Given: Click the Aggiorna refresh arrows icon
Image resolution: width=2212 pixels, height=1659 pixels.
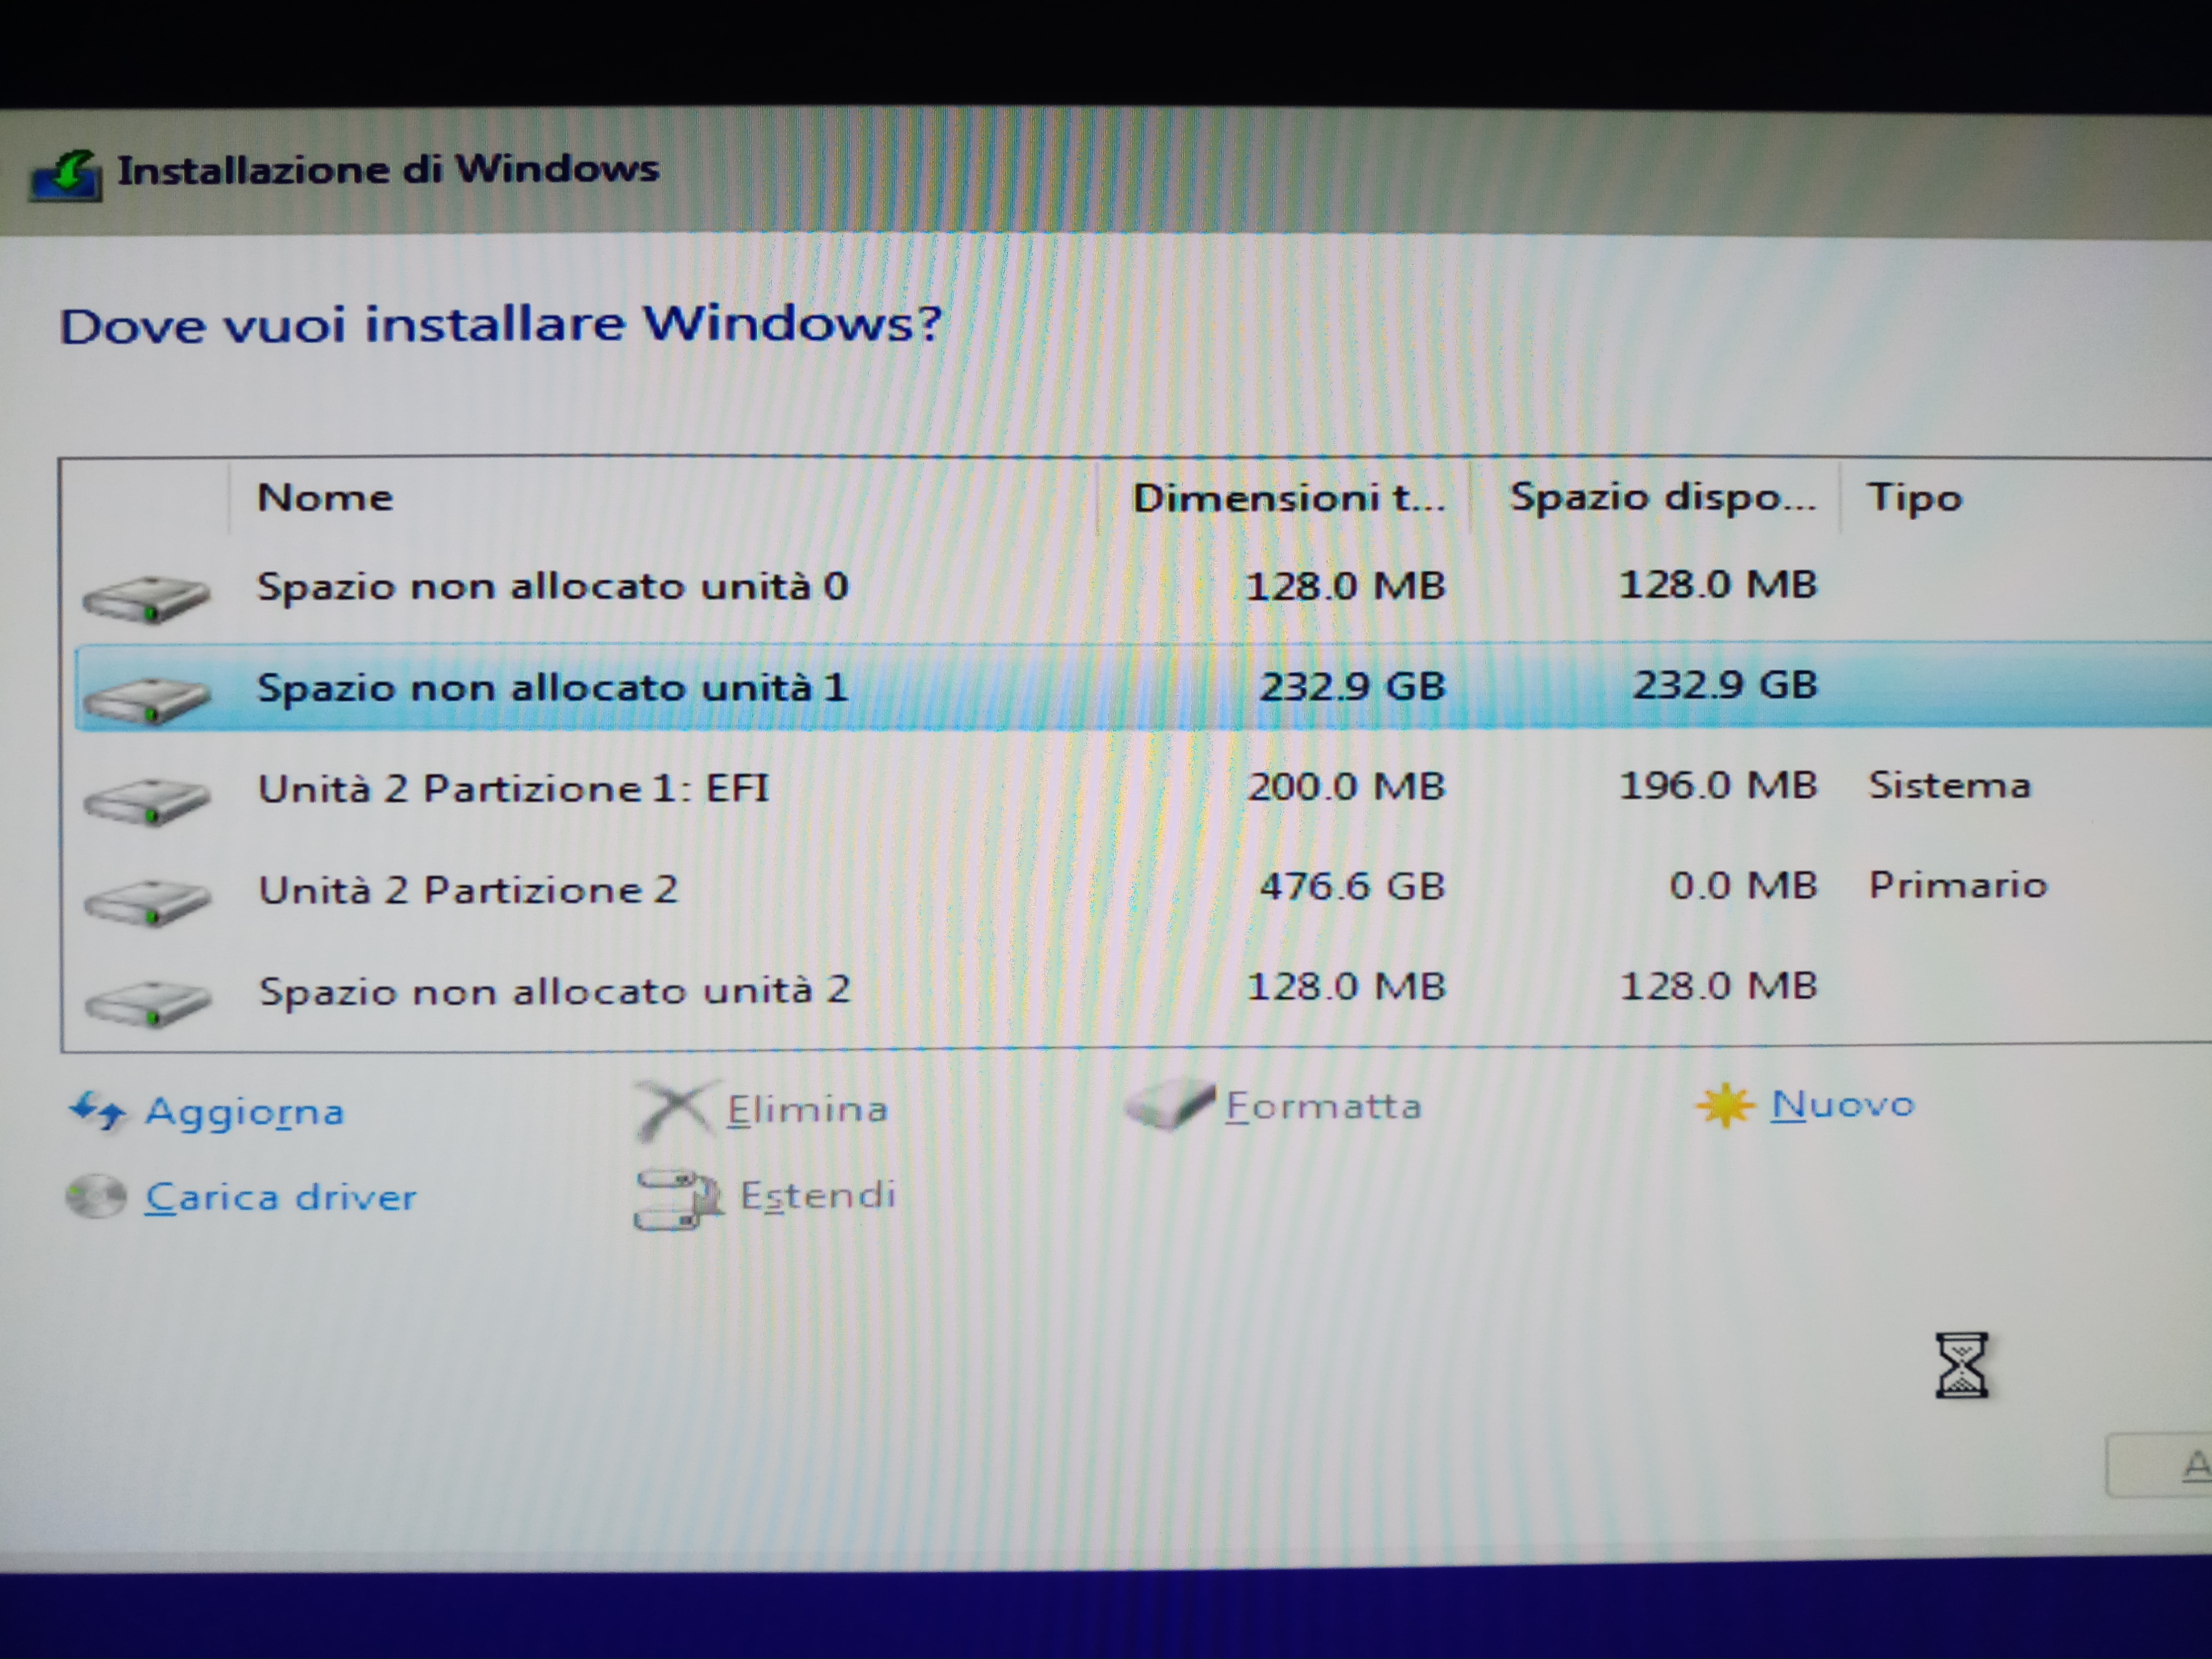Looking at the screenshot, I should [97, 1111].
